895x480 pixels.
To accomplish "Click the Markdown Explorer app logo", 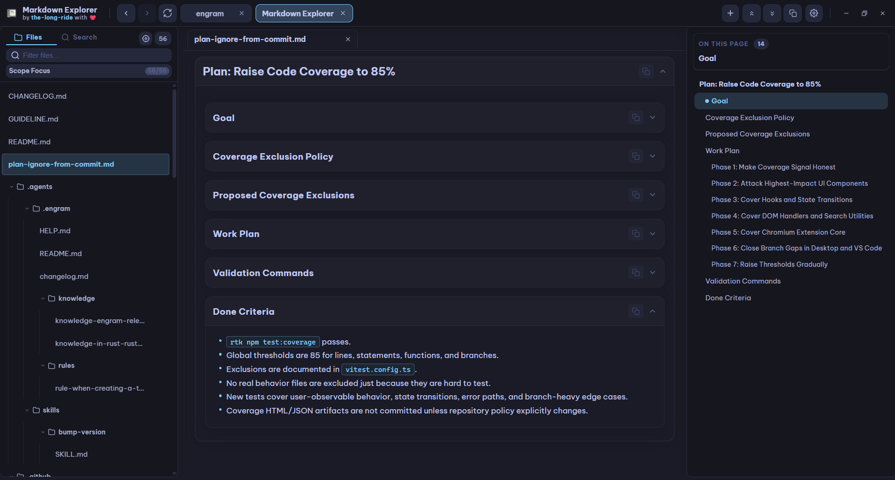I will point(12,13).
